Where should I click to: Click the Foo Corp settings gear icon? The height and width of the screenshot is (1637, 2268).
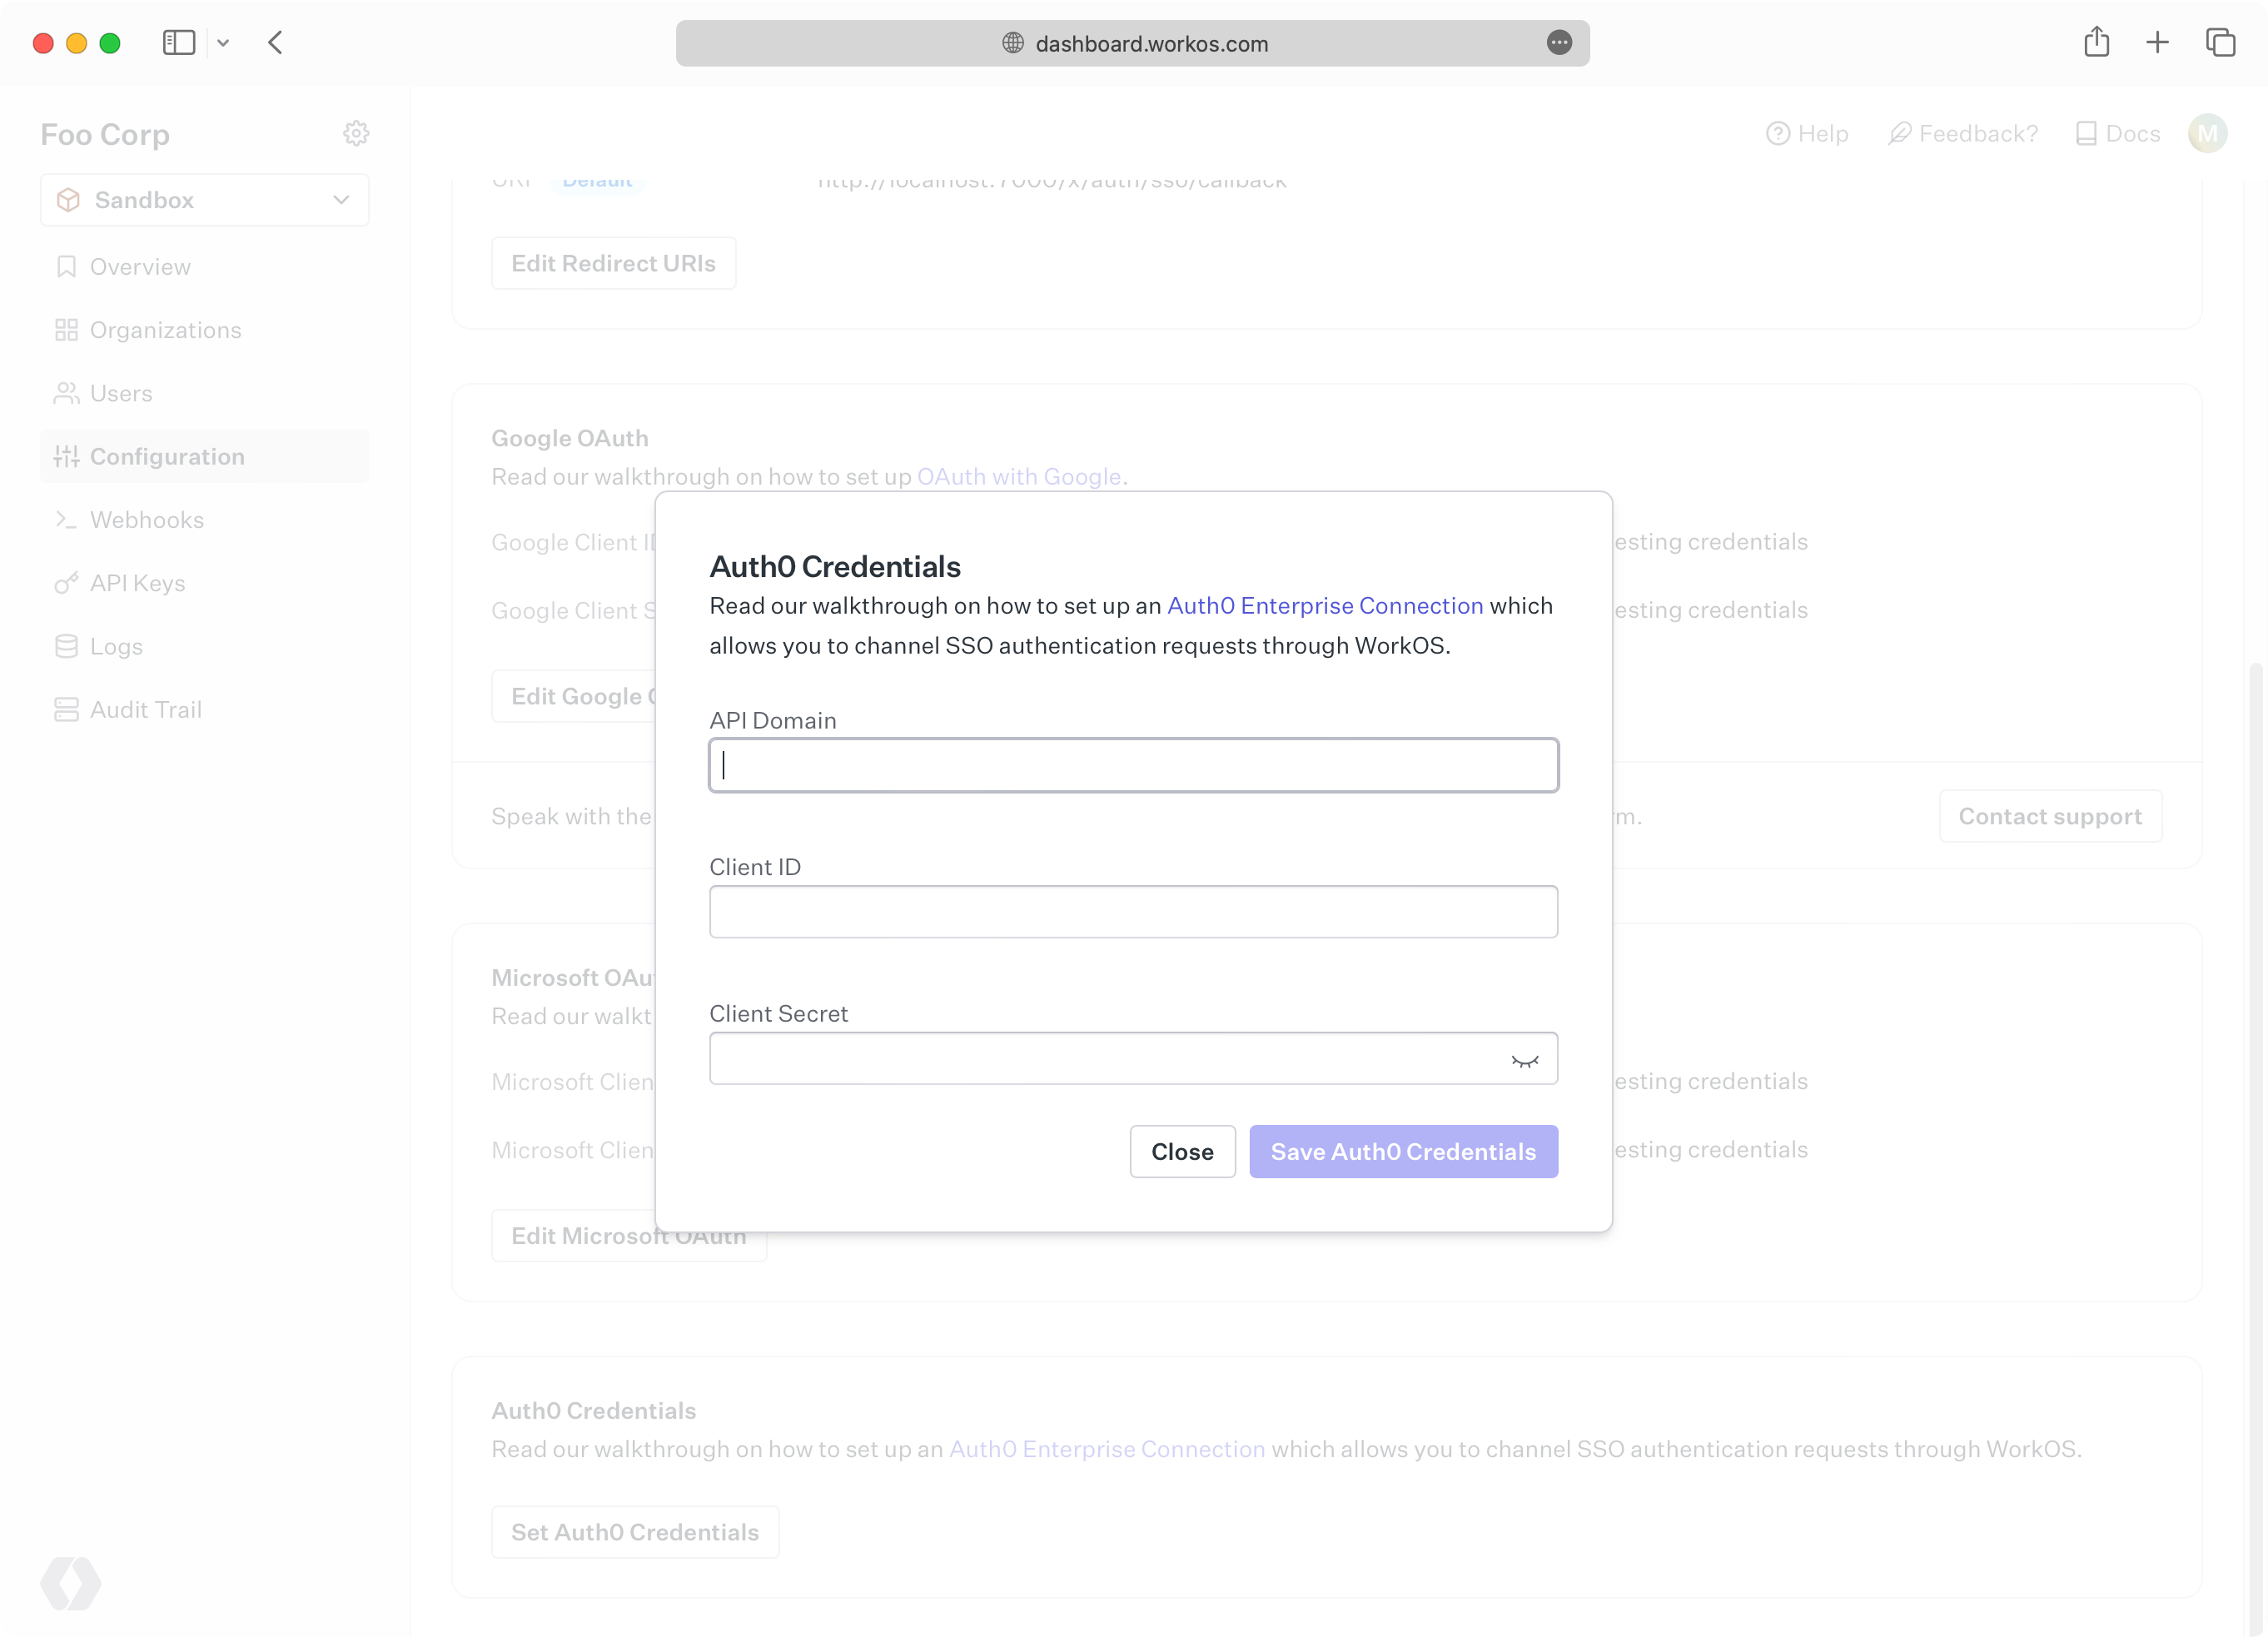356,134
